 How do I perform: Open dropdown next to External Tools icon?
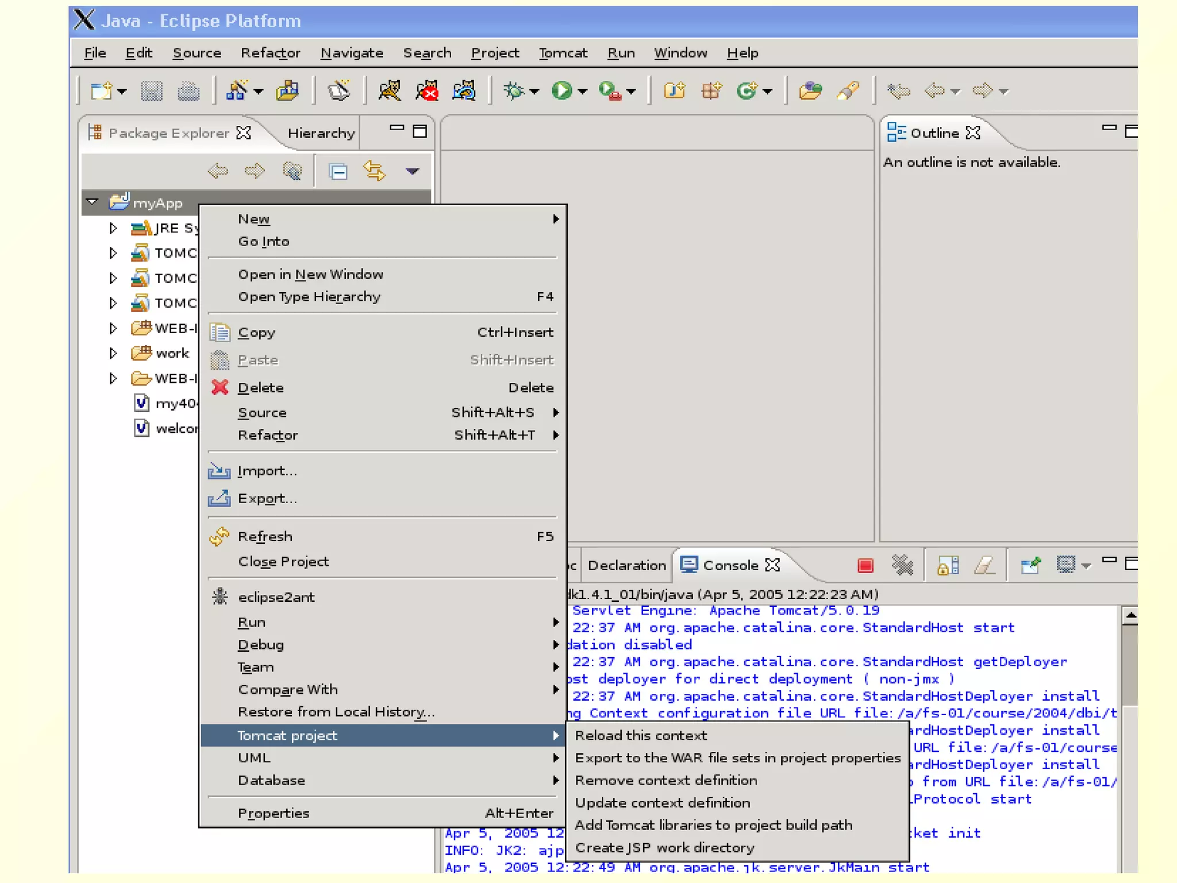tap(631, 91)
